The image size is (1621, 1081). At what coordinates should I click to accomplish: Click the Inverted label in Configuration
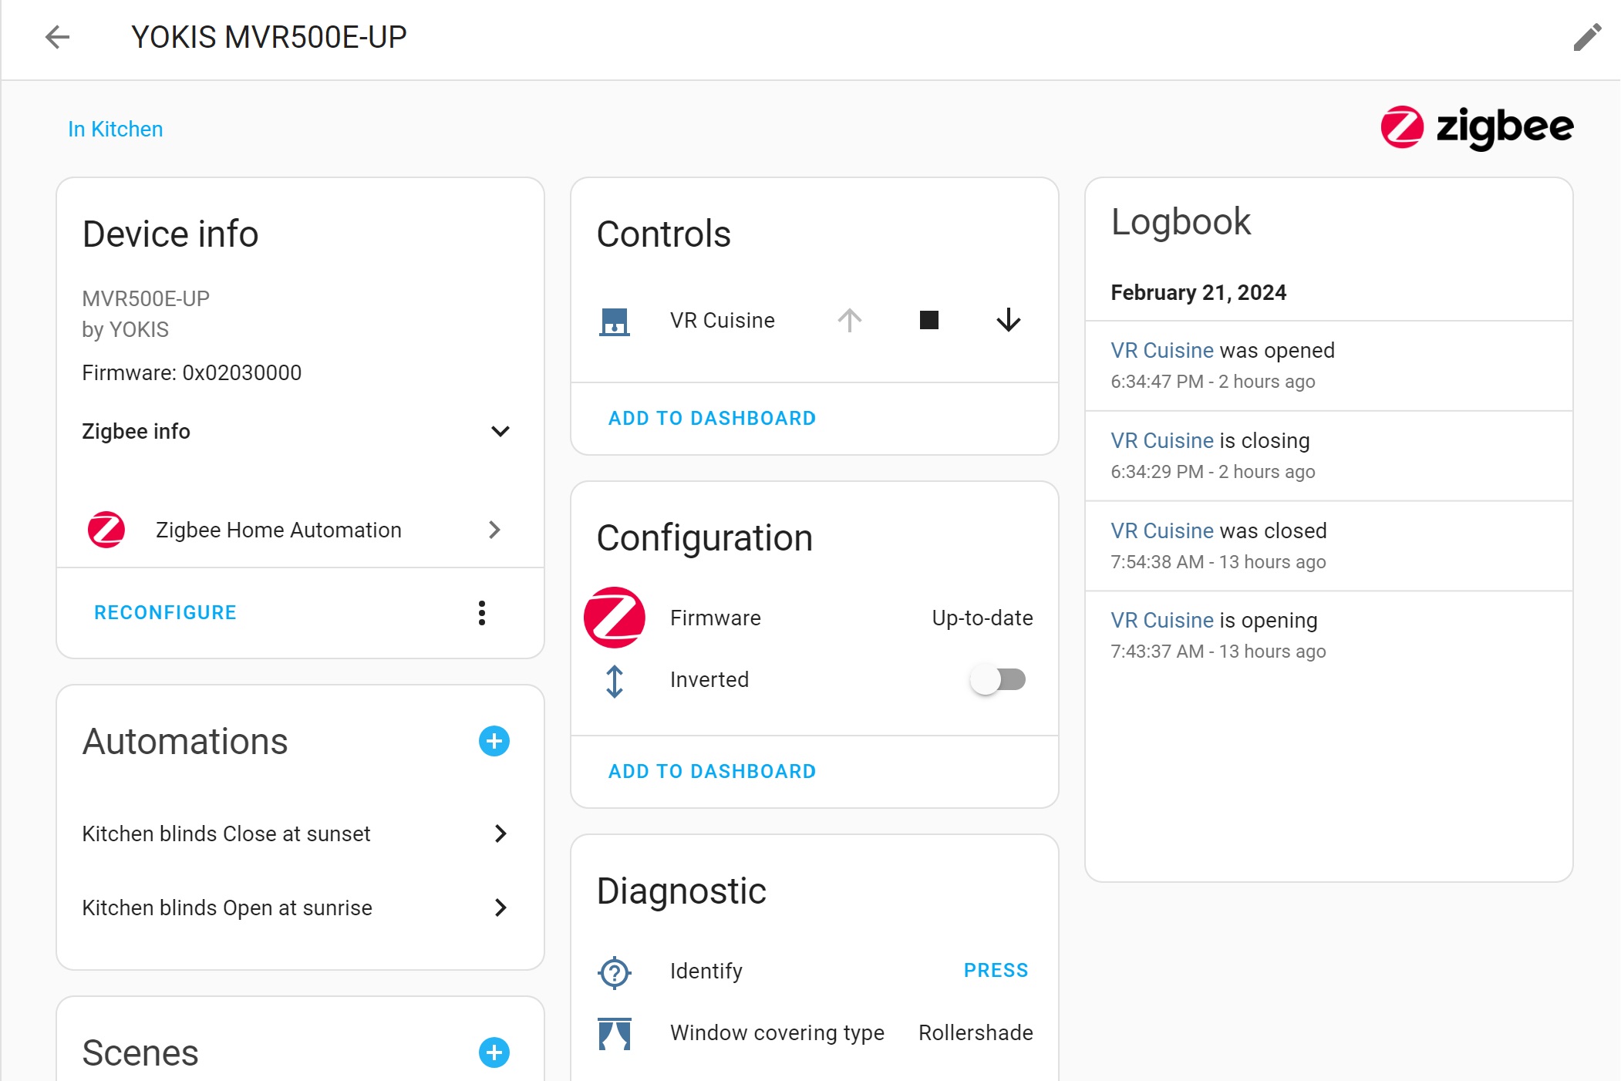pyautogui.click(x=709, y=679)
